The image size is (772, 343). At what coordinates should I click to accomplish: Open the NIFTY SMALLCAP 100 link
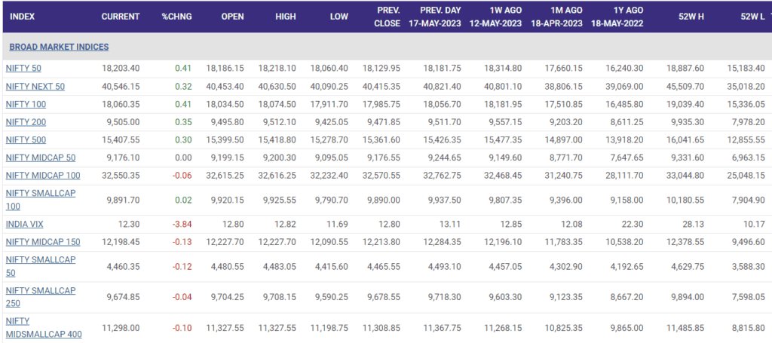41,199
